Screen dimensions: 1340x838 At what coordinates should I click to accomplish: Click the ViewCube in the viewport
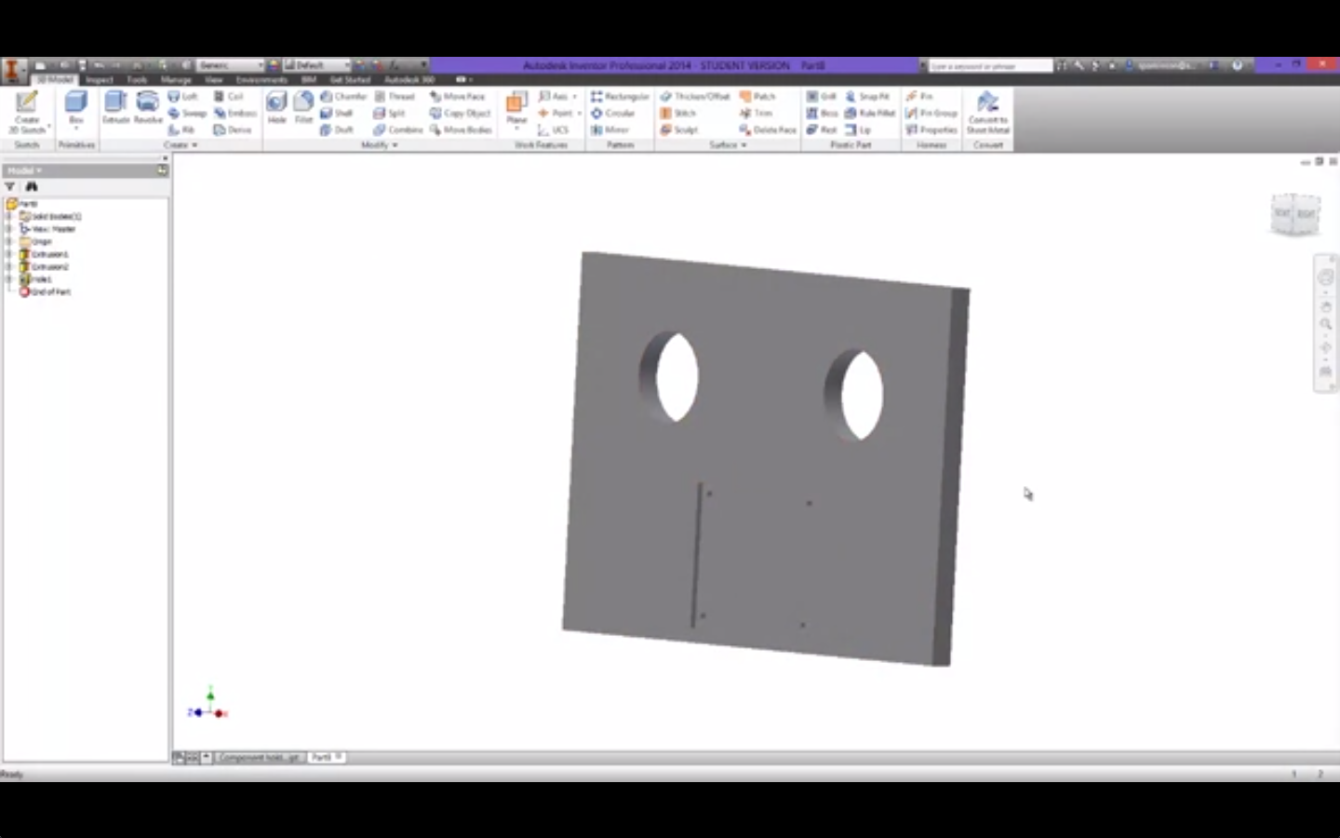(x=1294, y=214)
